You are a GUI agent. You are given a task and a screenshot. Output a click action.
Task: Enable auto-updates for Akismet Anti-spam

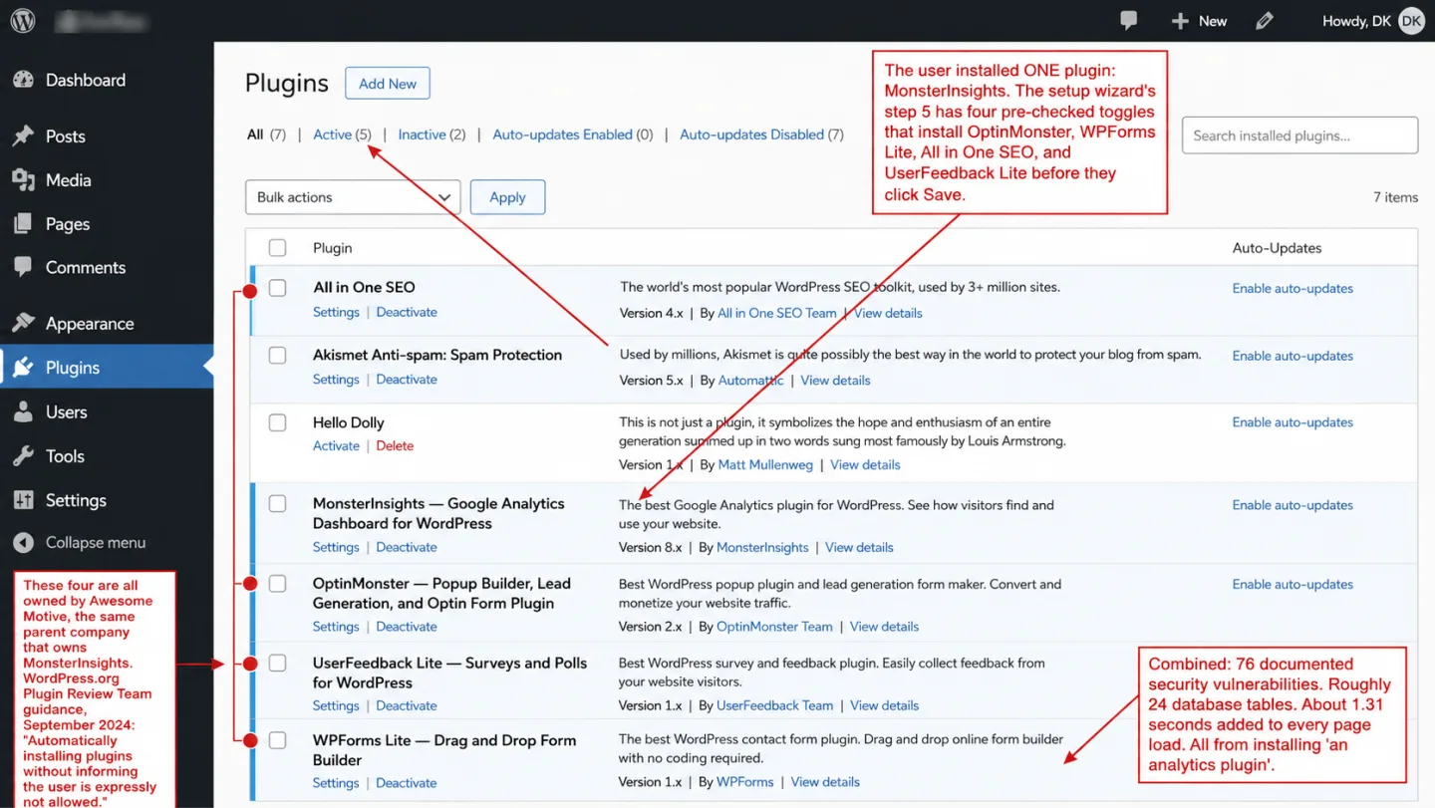(x=1292, y=356)
